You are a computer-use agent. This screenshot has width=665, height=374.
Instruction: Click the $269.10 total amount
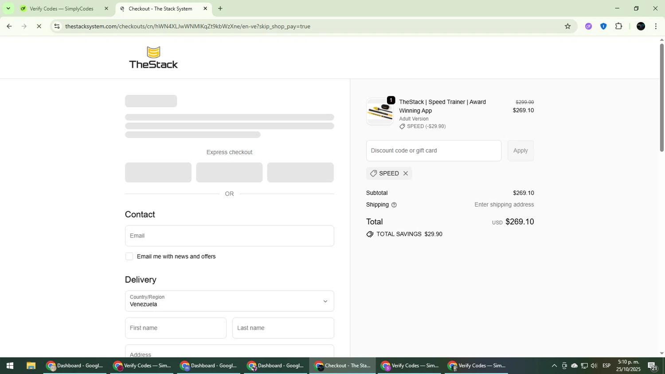(520, 222)
